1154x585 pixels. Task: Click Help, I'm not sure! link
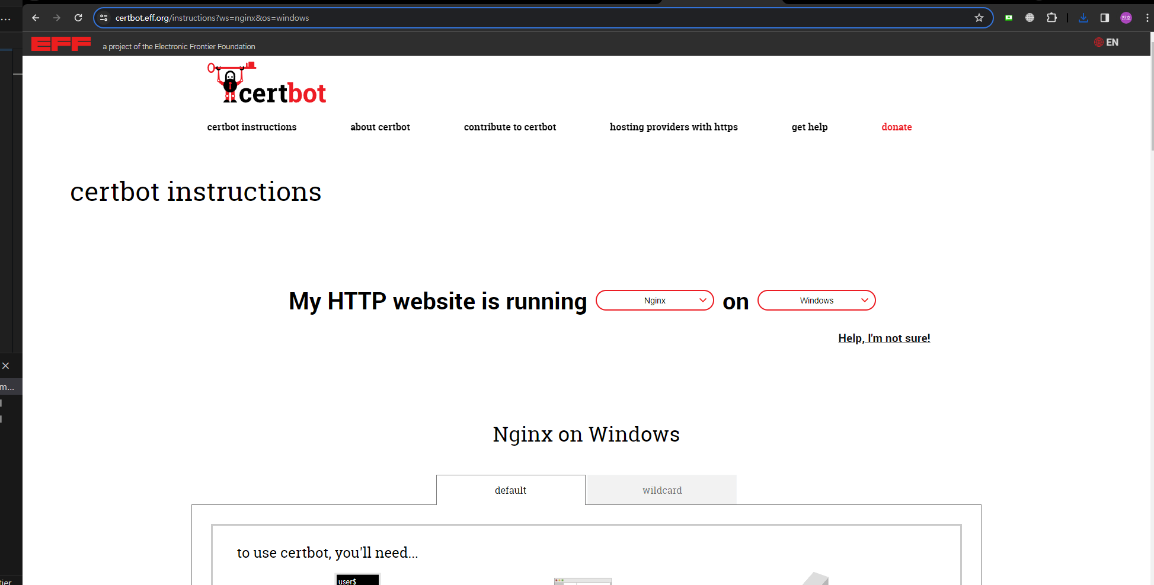(x=884, y=338)
